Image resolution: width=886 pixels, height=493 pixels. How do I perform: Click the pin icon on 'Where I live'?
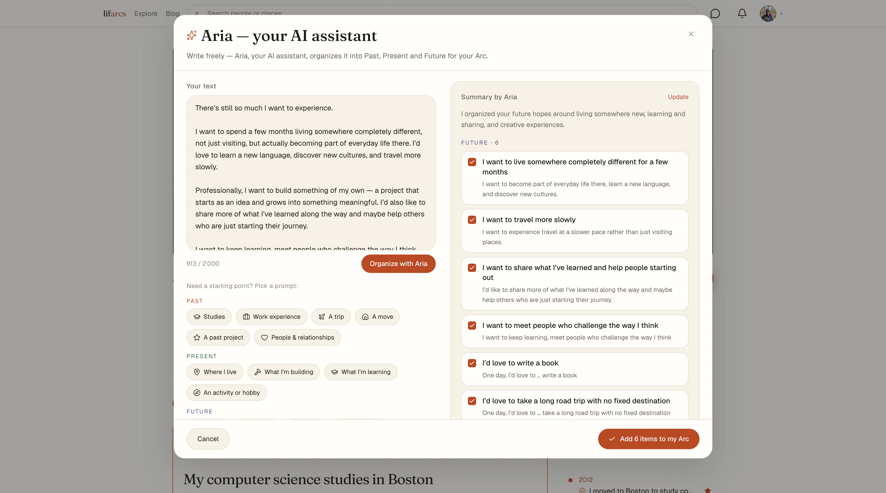[x=197, y=372]
